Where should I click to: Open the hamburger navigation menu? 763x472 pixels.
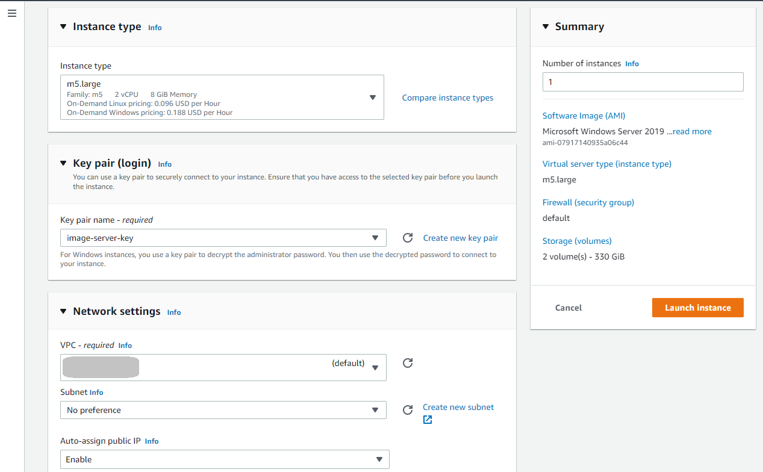(x=12, y=13)
